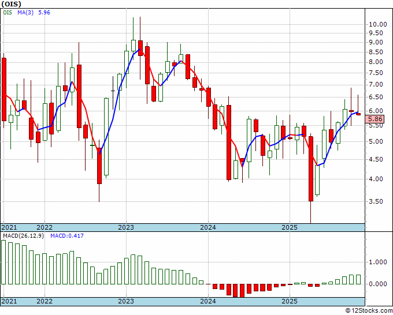Click the 1.000 MACD axis label

(x=378, y=262)
